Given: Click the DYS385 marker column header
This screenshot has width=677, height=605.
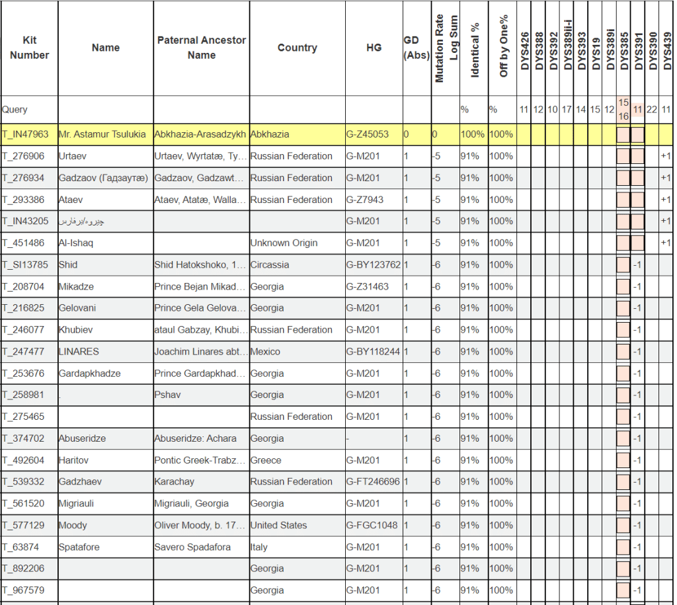Looking at the screenshot, I should [623, 48].
